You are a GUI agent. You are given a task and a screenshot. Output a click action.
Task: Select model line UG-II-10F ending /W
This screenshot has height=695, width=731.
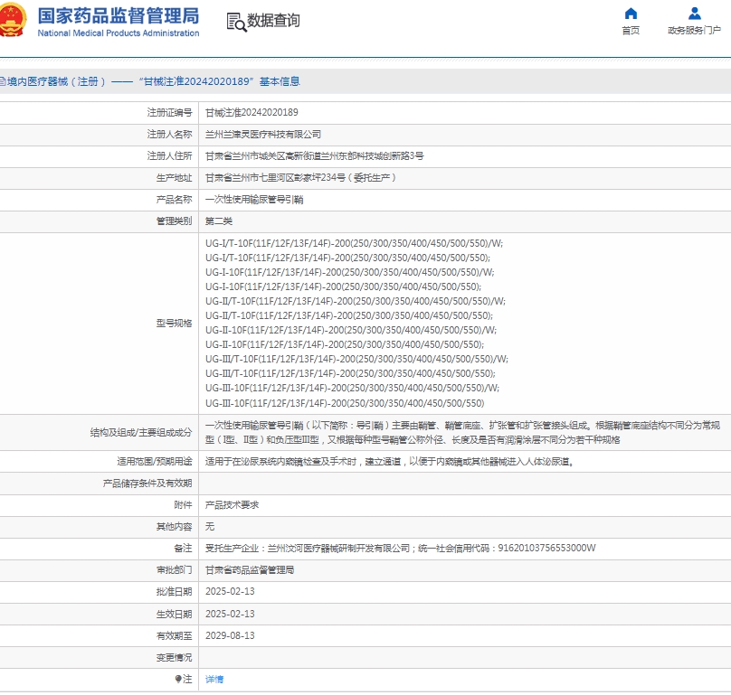click(x=351, y=330)
